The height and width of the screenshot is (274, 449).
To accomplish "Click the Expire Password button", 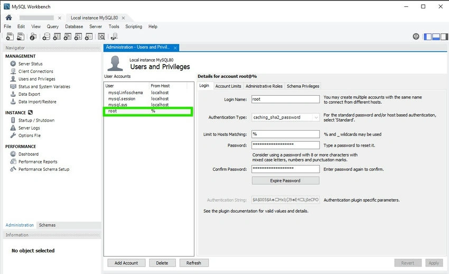I will click(285, 180).
